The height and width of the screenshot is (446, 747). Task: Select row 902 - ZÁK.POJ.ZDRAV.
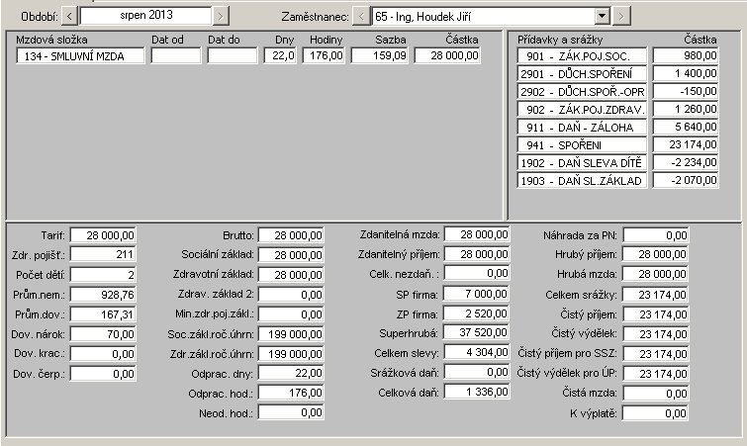click(x=582, y=110)
